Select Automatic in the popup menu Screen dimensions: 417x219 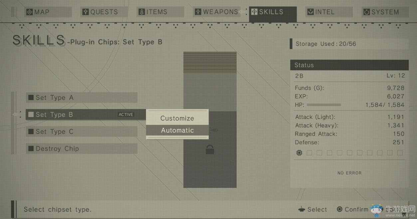tap(177, 130)
